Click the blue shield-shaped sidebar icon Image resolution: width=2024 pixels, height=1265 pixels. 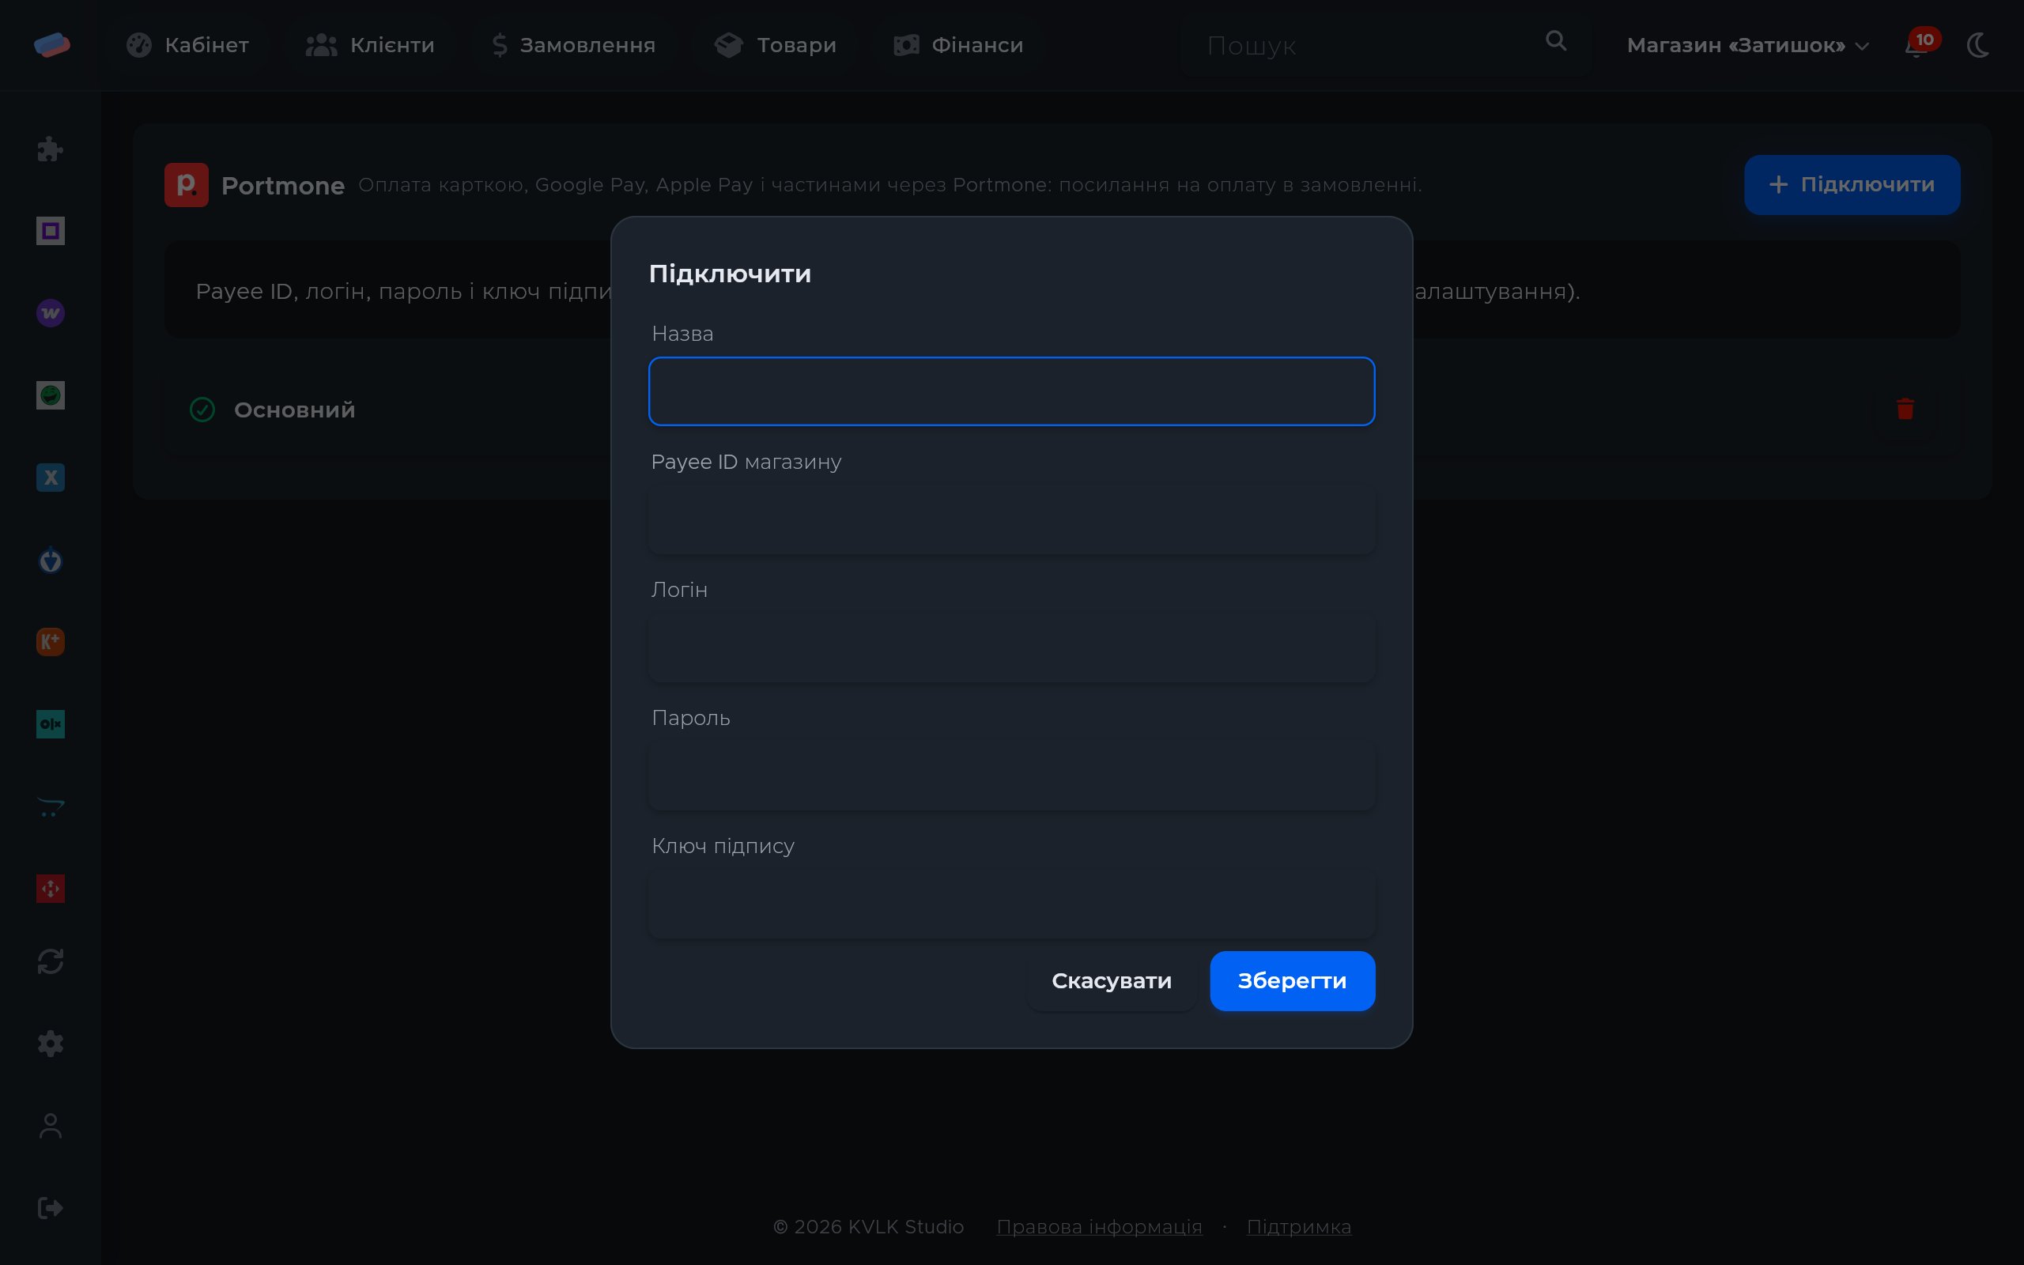pyautogui.click(x=50, y=560)
